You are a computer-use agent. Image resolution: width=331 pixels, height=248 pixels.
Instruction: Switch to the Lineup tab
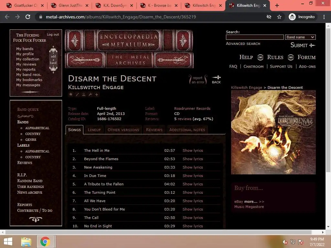click(94, 130)
